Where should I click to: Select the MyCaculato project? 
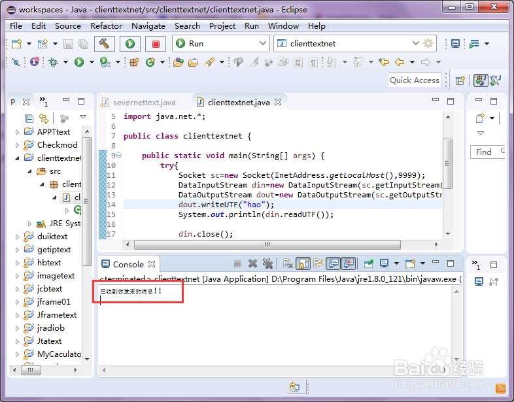tap(59, 354)
